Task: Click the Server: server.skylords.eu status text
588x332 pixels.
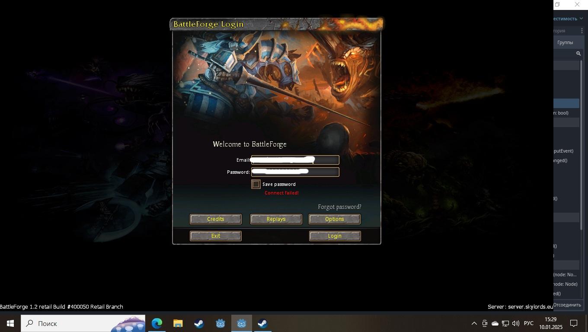Action: [520, 307]
